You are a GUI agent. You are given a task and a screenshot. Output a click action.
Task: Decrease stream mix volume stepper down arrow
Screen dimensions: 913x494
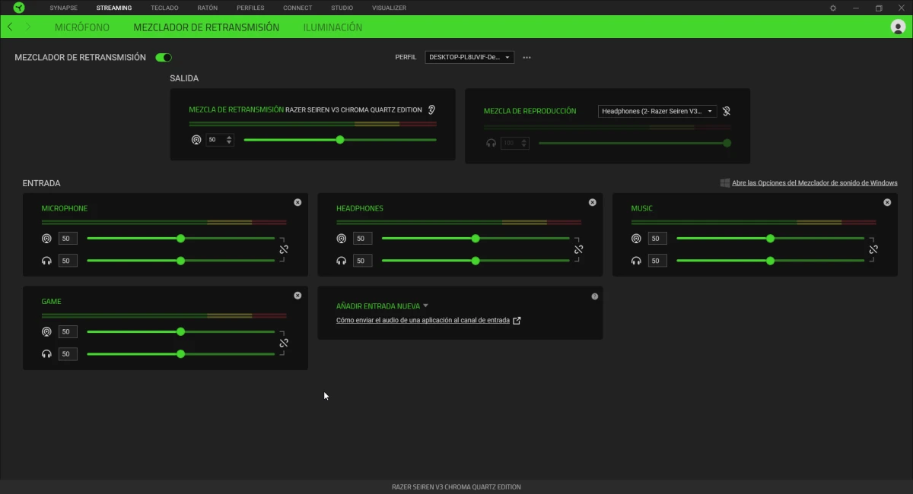tap(230, 143)
